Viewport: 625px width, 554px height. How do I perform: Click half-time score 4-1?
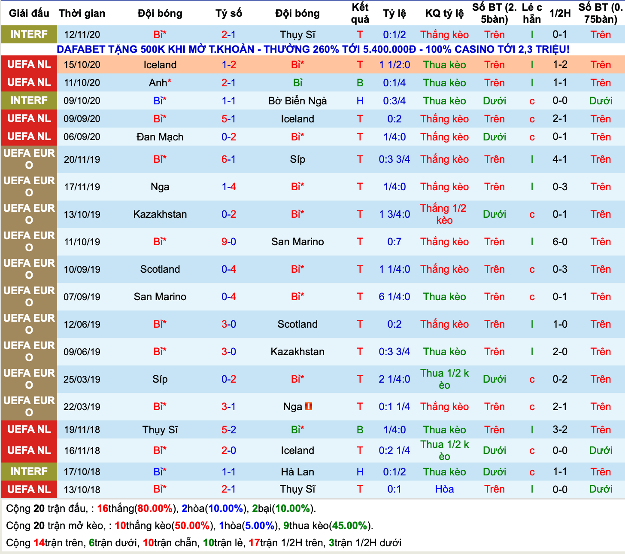click(x=560, y=159)
